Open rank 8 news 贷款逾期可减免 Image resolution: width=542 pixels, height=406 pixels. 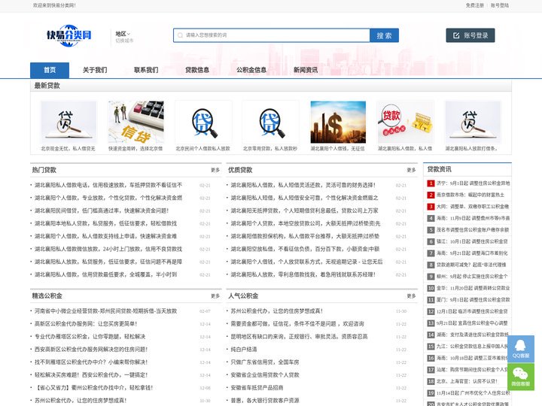click(471, 265)
